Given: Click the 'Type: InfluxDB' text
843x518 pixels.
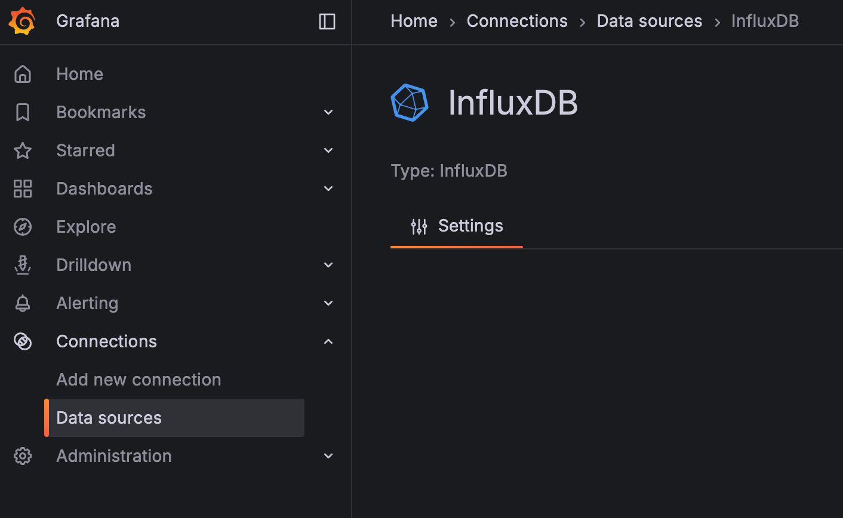Looking at the screenshot, I should (449, 171).
